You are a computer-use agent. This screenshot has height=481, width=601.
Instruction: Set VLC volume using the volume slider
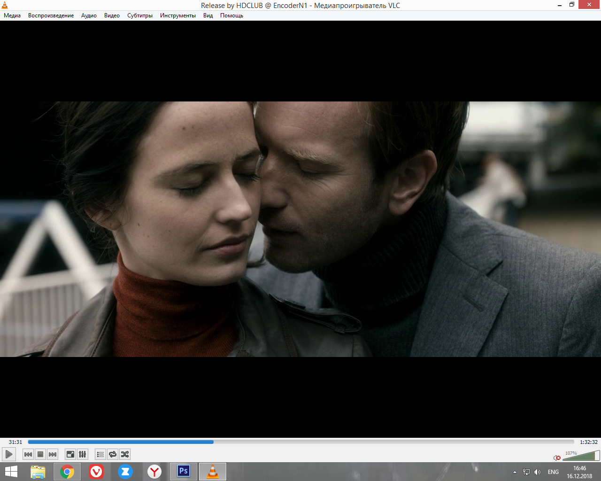pyautogui.click(x=581, y=456)
